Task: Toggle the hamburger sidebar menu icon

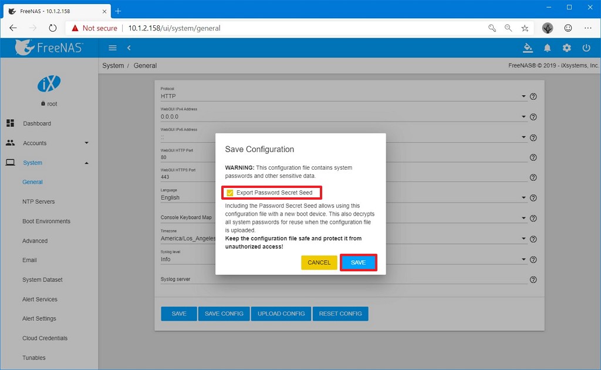Action: pos(113,48)
